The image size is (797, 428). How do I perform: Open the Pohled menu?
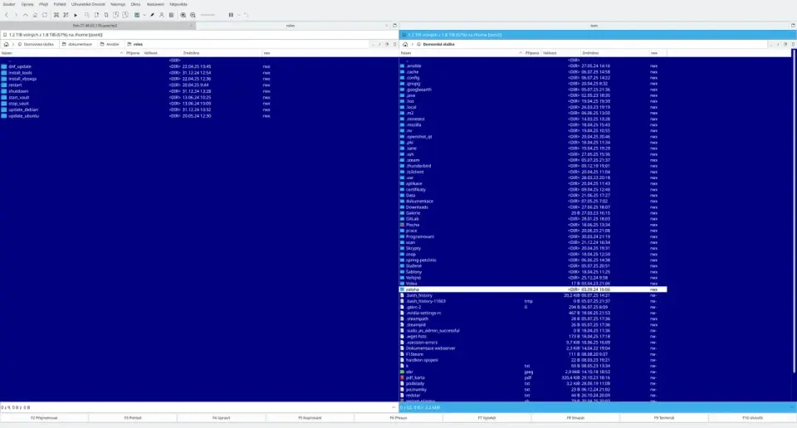pyautogui.click(x=60, y=4)
